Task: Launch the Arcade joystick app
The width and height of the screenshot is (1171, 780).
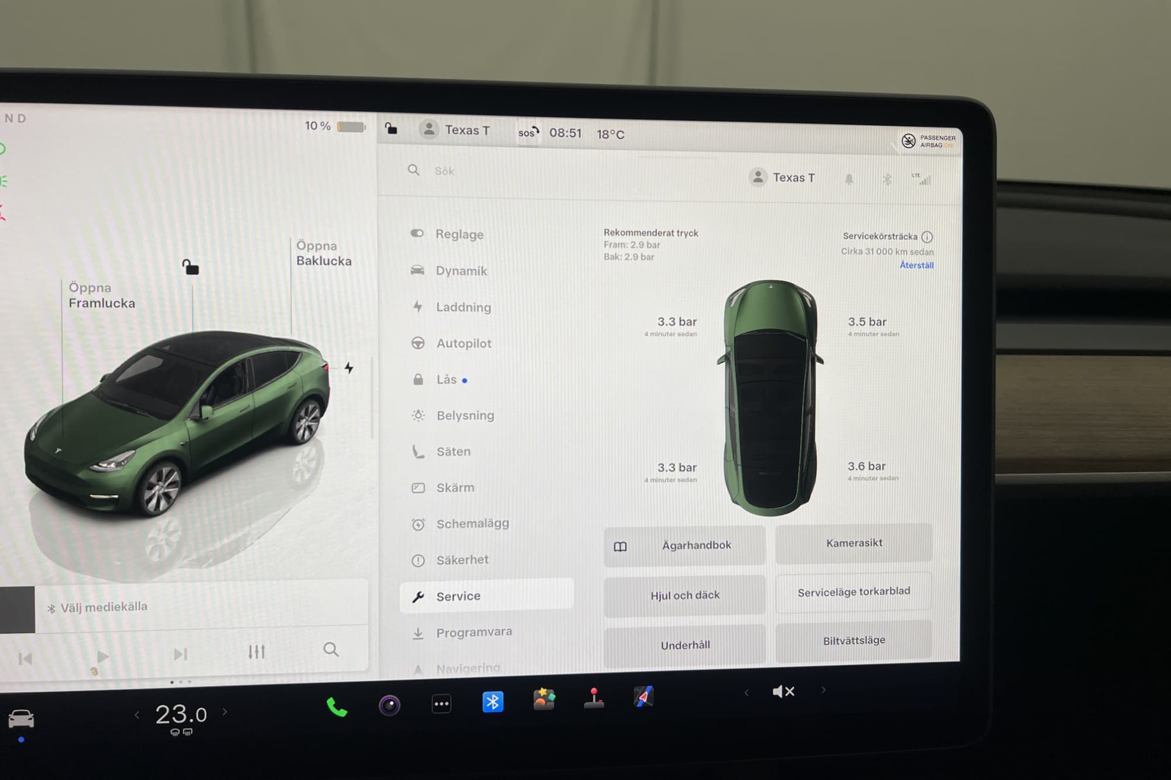Action: (x=594, y=698)
